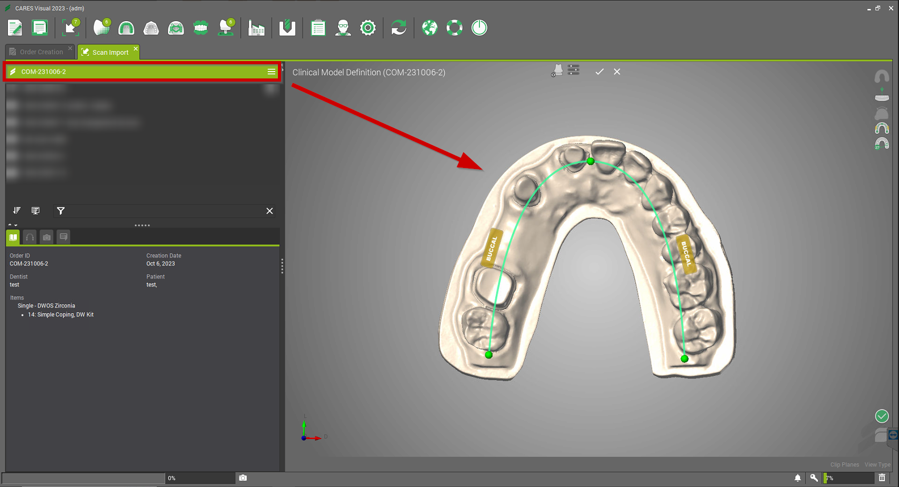
Task: Click the filter funnel icon
Action: click(61, 211)
